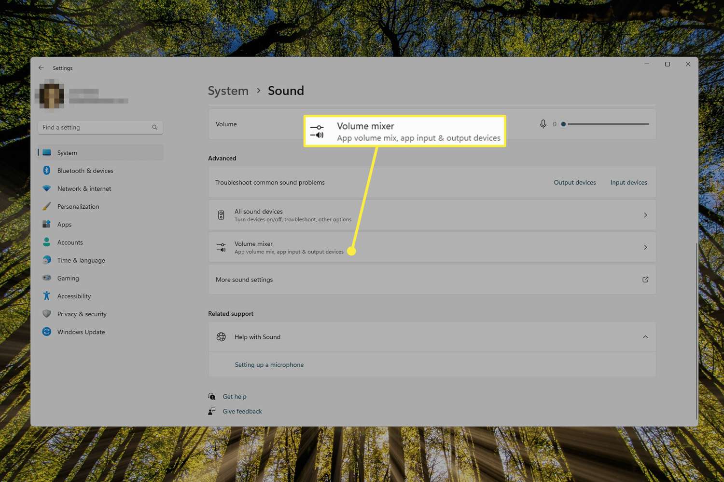Image resolution: width=724 pixels, height=482 pixels.
Task: Collapse the Help with Sound section
Action: (645, 337)
